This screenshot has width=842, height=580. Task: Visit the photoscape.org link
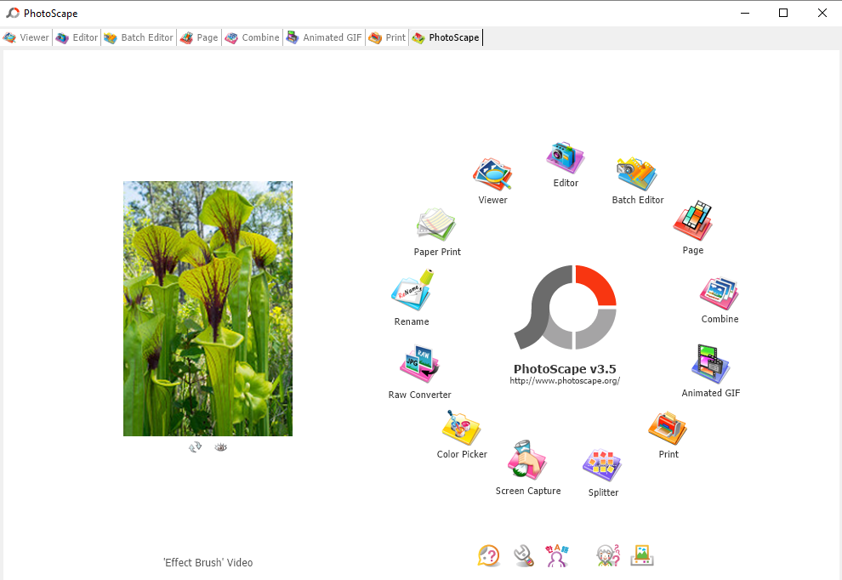click(566, 380)
